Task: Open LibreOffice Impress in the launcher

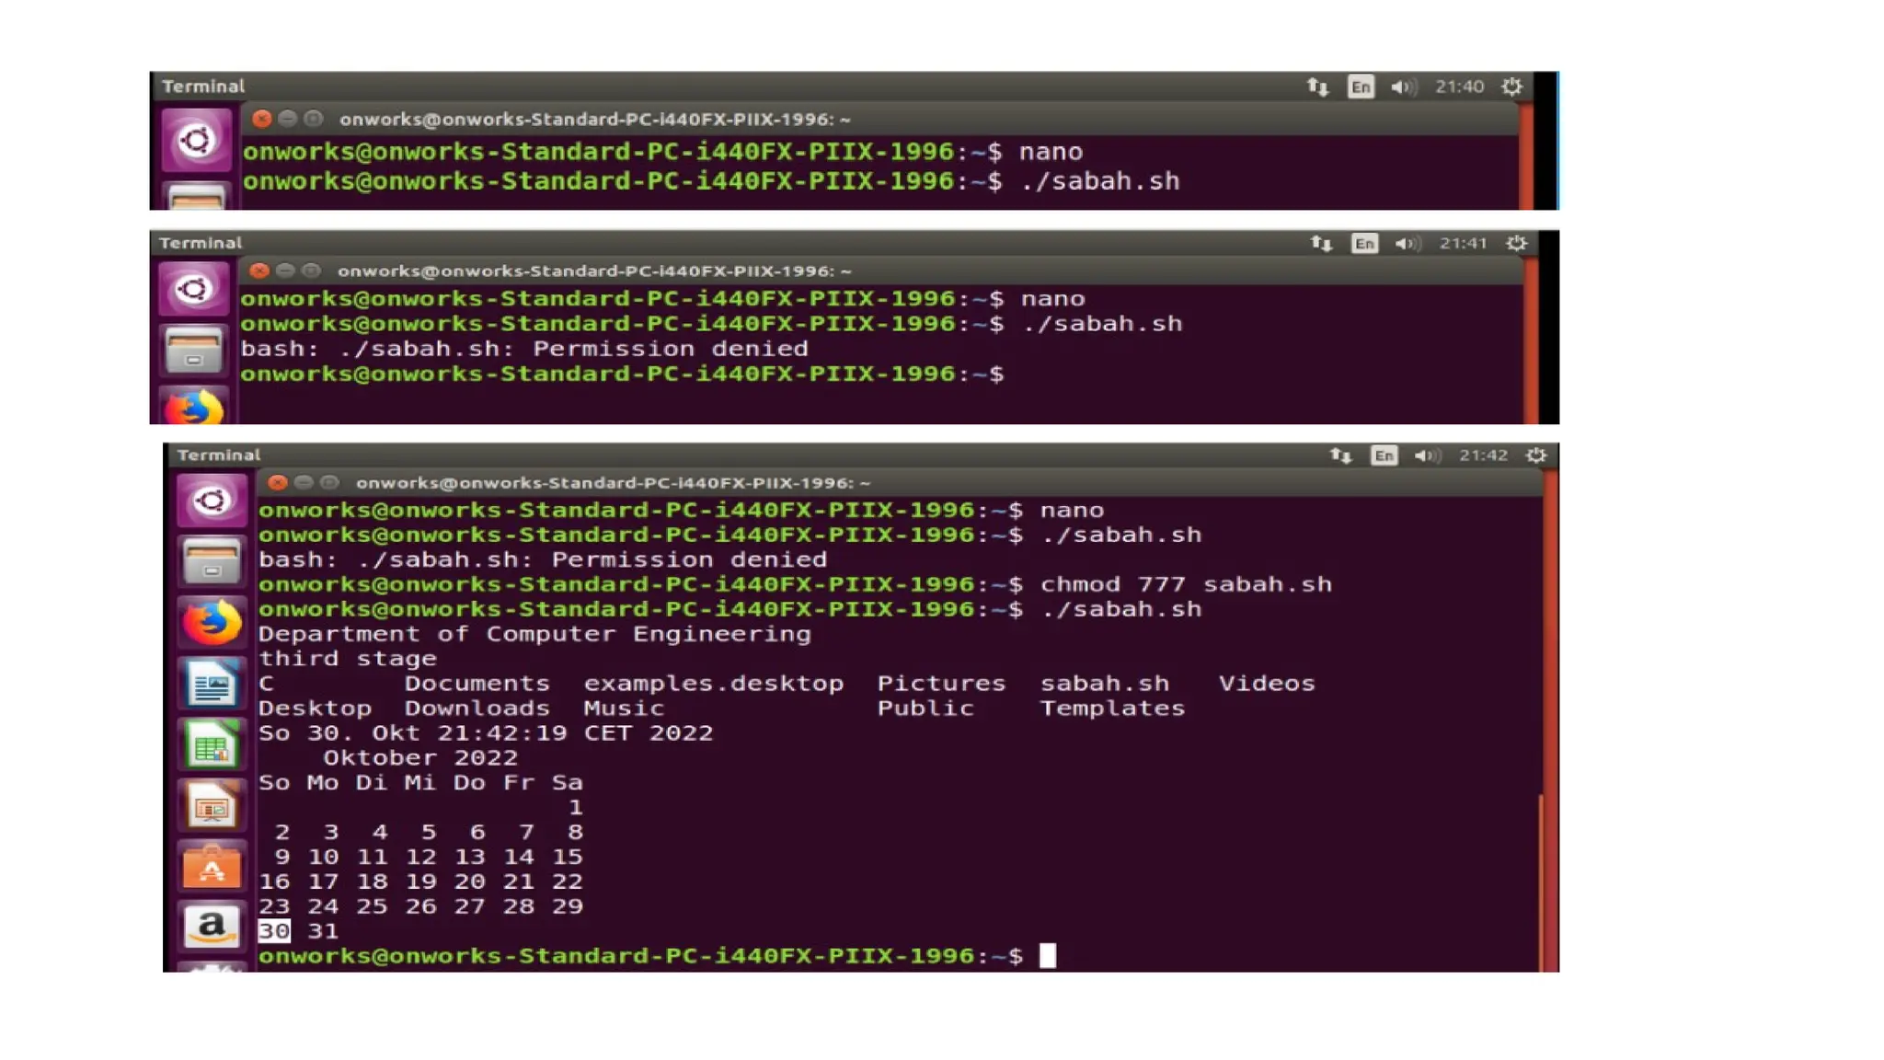Action: tap(212, 807)
